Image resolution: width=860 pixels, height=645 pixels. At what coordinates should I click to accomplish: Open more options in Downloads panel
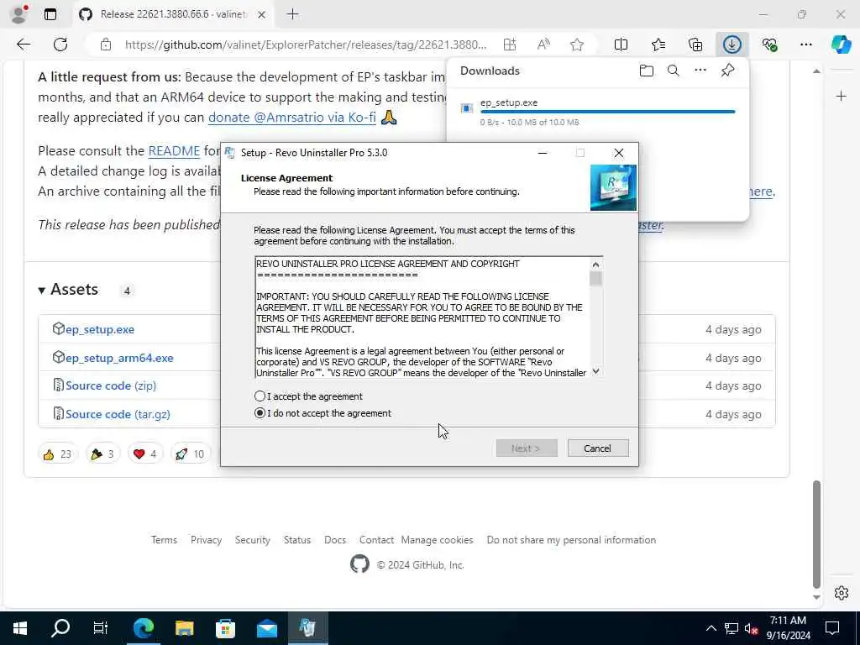click(700, 71)
